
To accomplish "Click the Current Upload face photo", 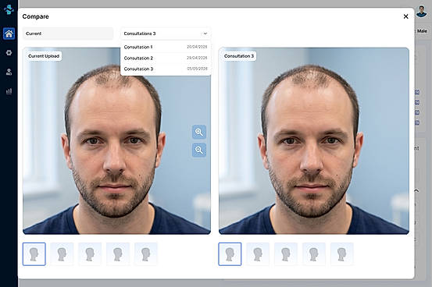I will (117, 141).
